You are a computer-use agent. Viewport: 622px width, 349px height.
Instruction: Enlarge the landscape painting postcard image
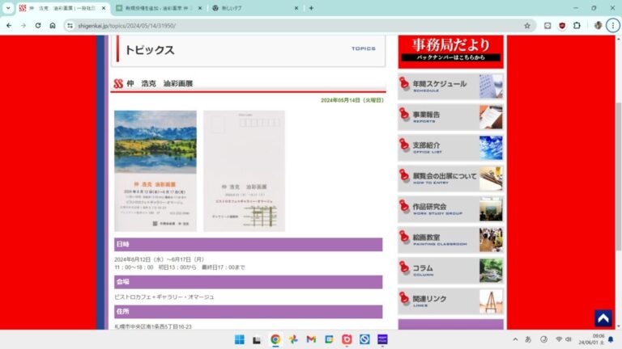pyautogui.click(x=155, y=171)
